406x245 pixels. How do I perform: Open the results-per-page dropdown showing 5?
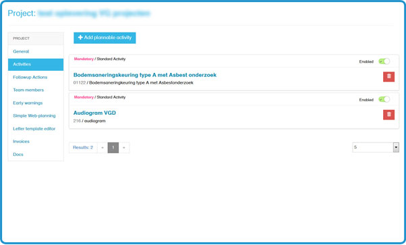click(376, 147)
